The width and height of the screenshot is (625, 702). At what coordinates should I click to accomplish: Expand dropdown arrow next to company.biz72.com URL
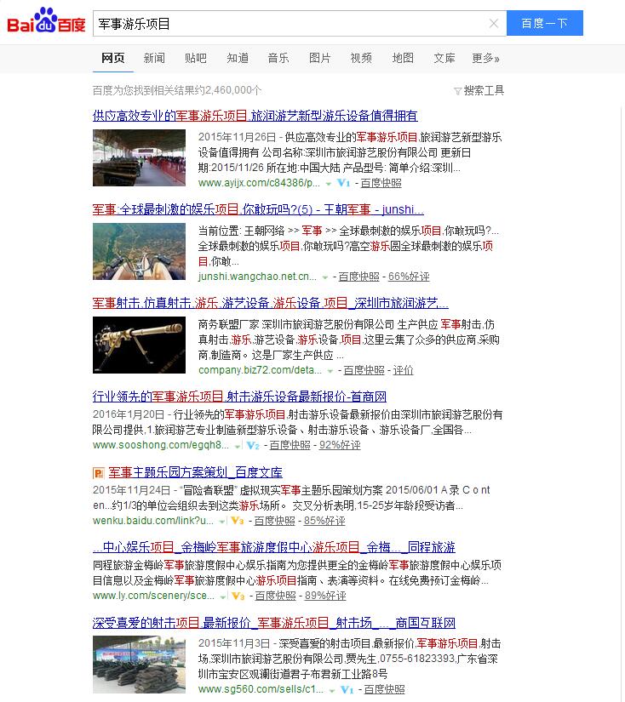coord(330,371)
